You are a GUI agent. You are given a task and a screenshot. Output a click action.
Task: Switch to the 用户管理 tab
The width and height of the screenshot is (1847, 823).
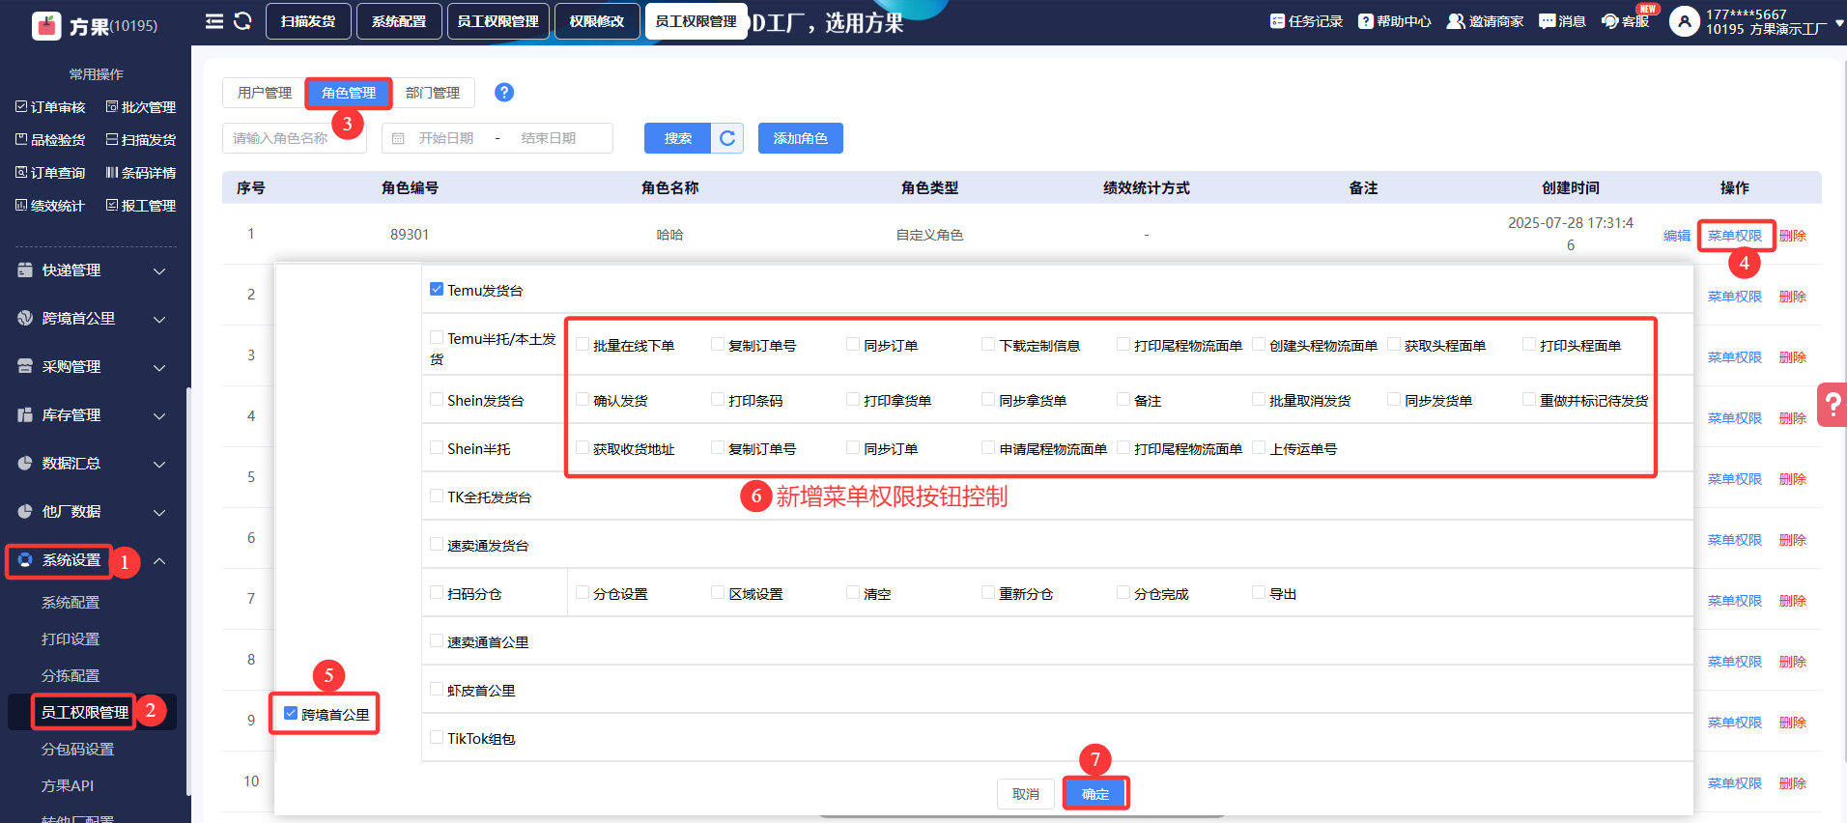264,93
